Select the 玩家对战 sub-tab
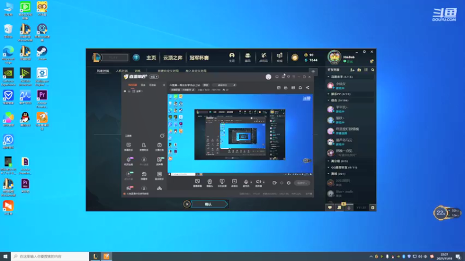 (x=103, y=71)
